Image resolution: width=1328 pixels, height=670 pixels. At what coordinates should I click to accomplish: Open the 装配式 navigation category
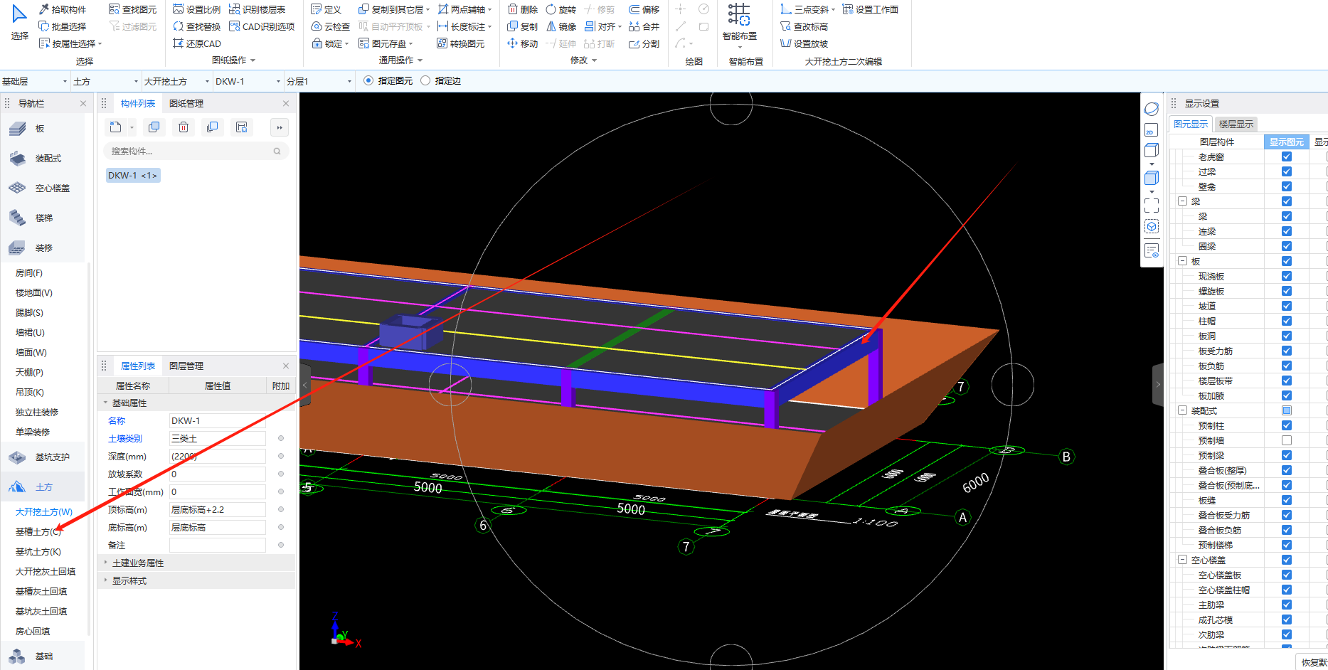(43, 159)
